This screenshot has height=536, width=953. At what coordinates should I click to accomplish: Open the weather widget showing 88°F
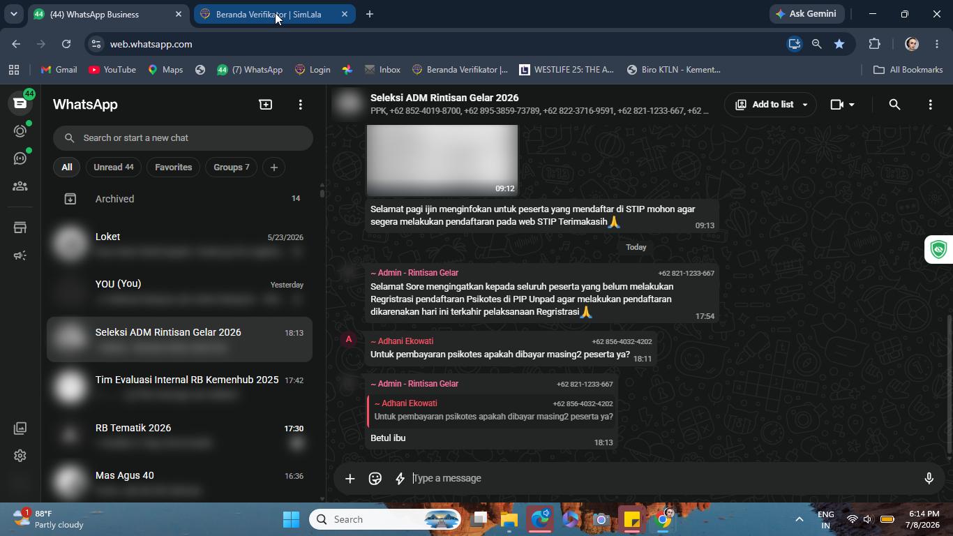tap(49, 519)
